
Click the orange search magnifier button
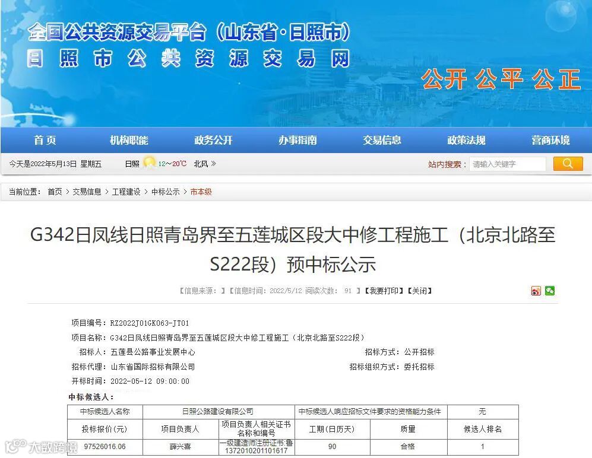pos(568,164)
